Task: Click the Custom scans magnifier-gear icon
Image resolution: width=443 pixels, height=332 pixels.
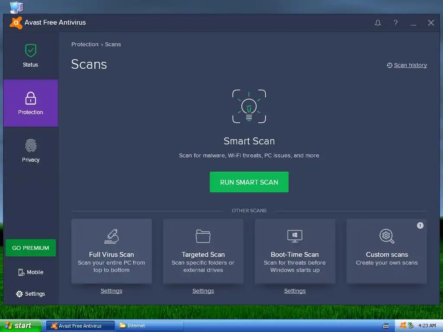Action: pyautogui.click(x=387, y=236)
